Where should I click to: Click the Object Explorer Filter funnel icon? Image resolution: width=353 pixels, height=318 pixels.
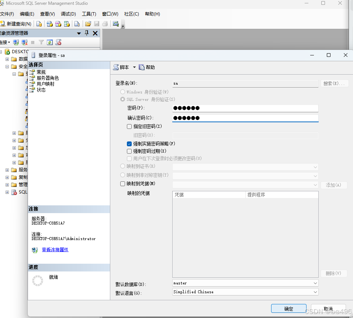[x=41, y=42]
